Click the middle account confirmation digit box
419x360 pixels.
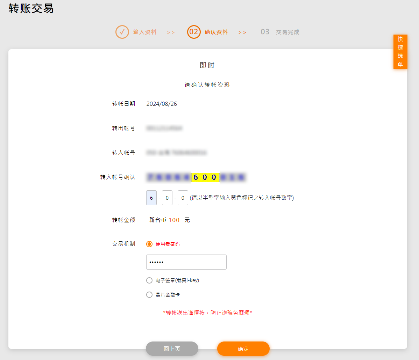[167, 198]
